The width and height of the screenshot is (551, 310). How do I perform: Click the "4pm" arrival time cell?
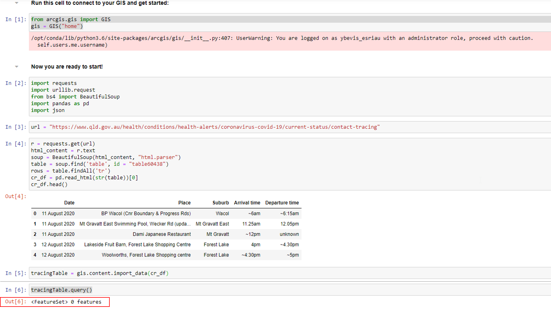tap(256, 245)
